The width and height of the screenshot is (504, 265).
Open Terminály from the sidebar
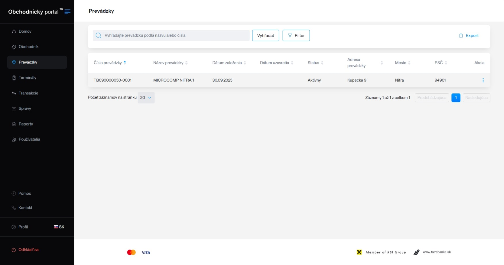[x=27, y=78]
